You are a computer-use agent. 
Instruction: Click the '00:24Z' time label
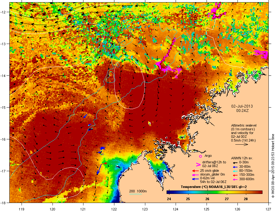click(x=242, y=111)
